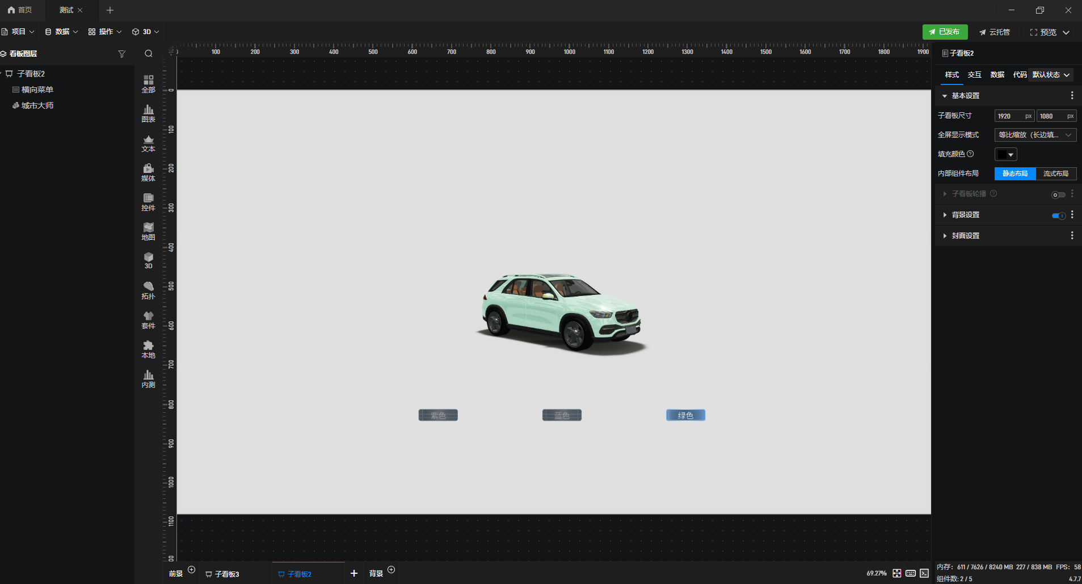Open the 拓扑 topology category
Screen dimensions: 1082x584
[x=148, y=290]
